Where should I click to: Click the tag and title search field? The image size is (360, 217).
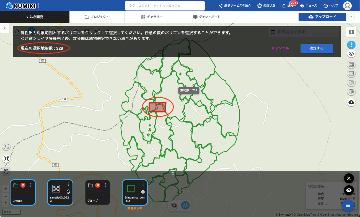[x=165, y=6]
